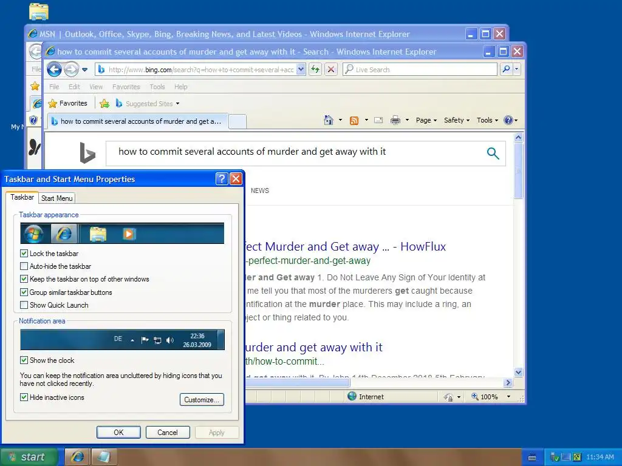Click scroll down arrow on the page
The height and width of the screenshot is (466, 622).
(518, 372)
